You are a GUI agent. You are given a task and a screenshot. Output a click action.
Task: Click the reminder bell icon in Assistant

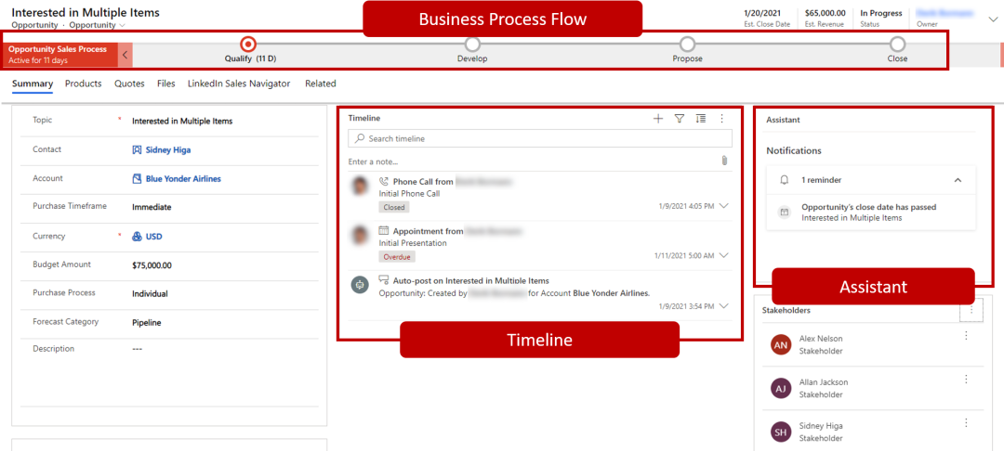784,180
